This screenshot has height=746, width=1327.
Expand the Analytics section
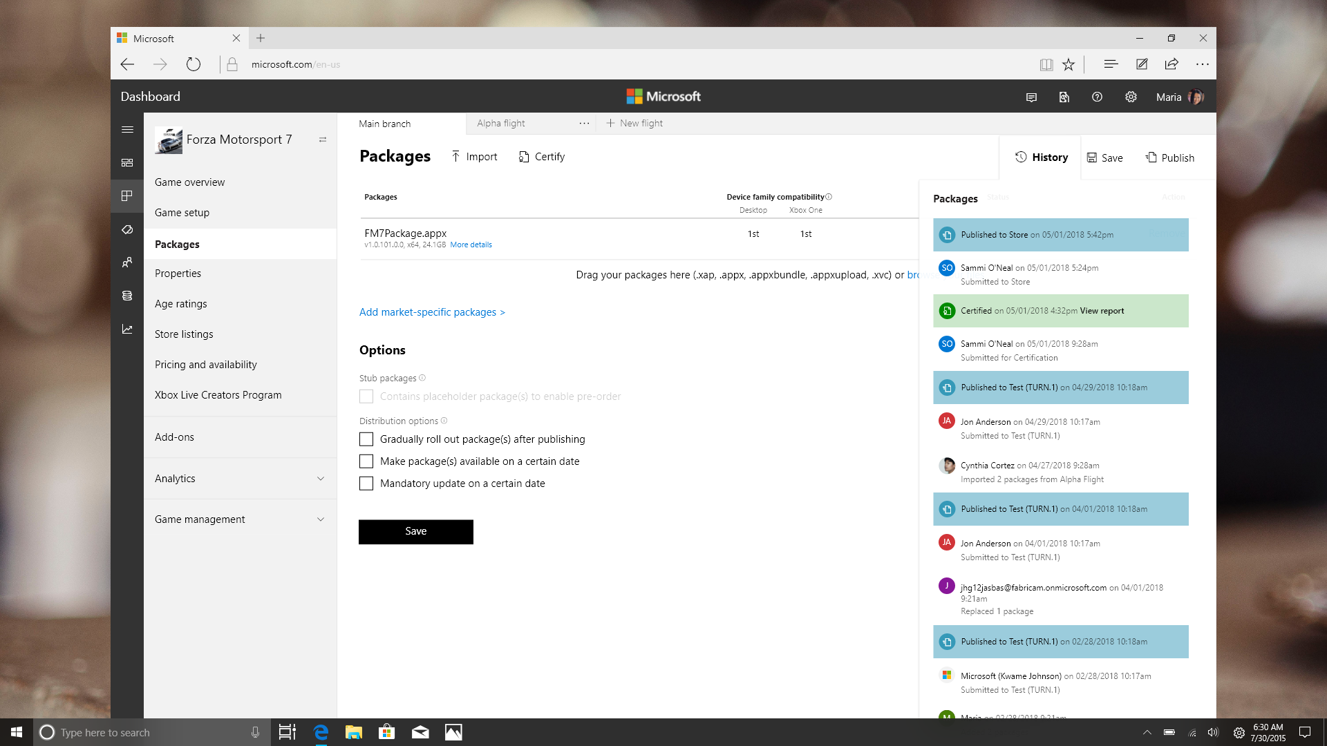coord(241,479)
